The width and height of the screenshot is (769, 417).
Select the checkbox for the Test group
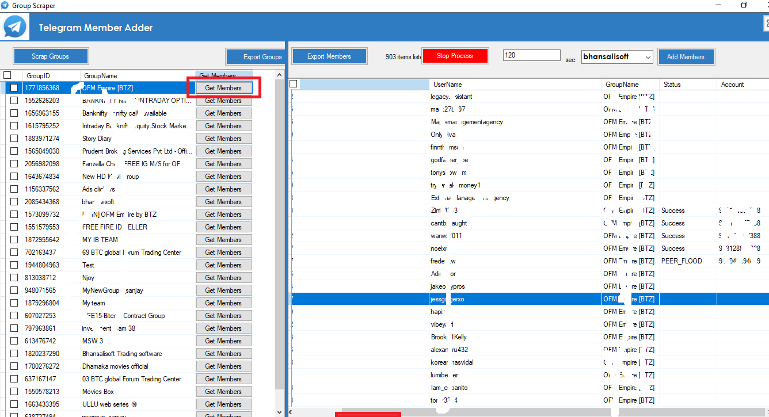tap(14, 265)
